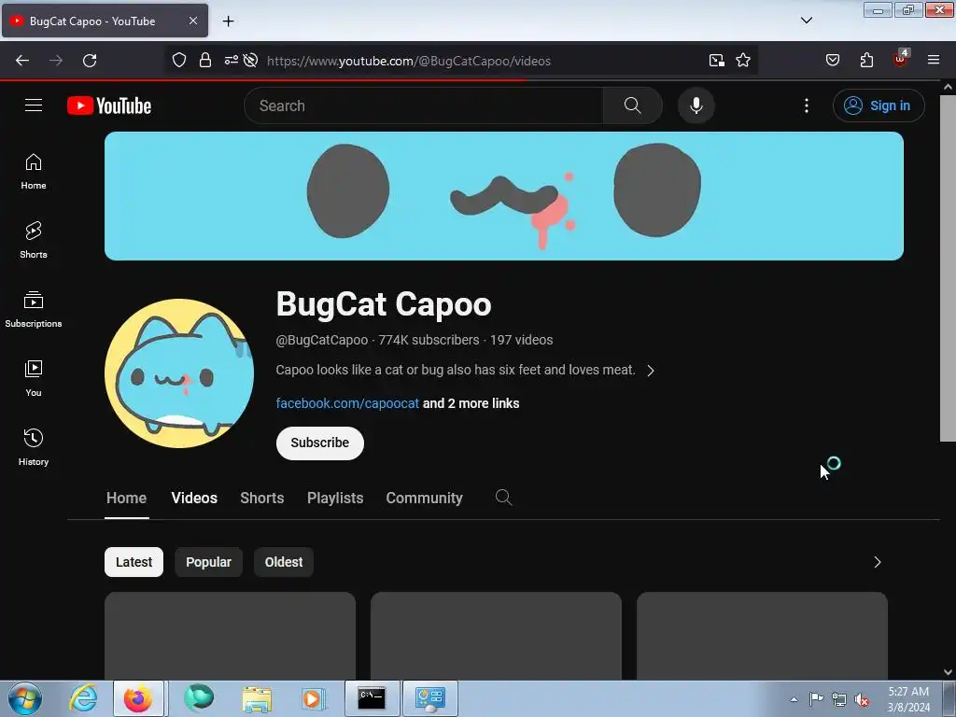View site security padlock info
956x717 pixels.
coord(205,61)
